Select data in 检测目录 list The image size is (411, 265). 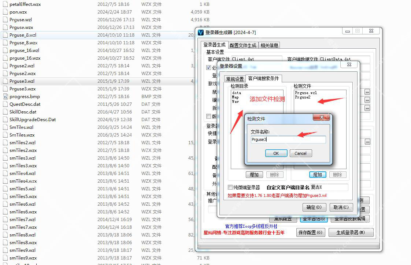click(237, 93)
